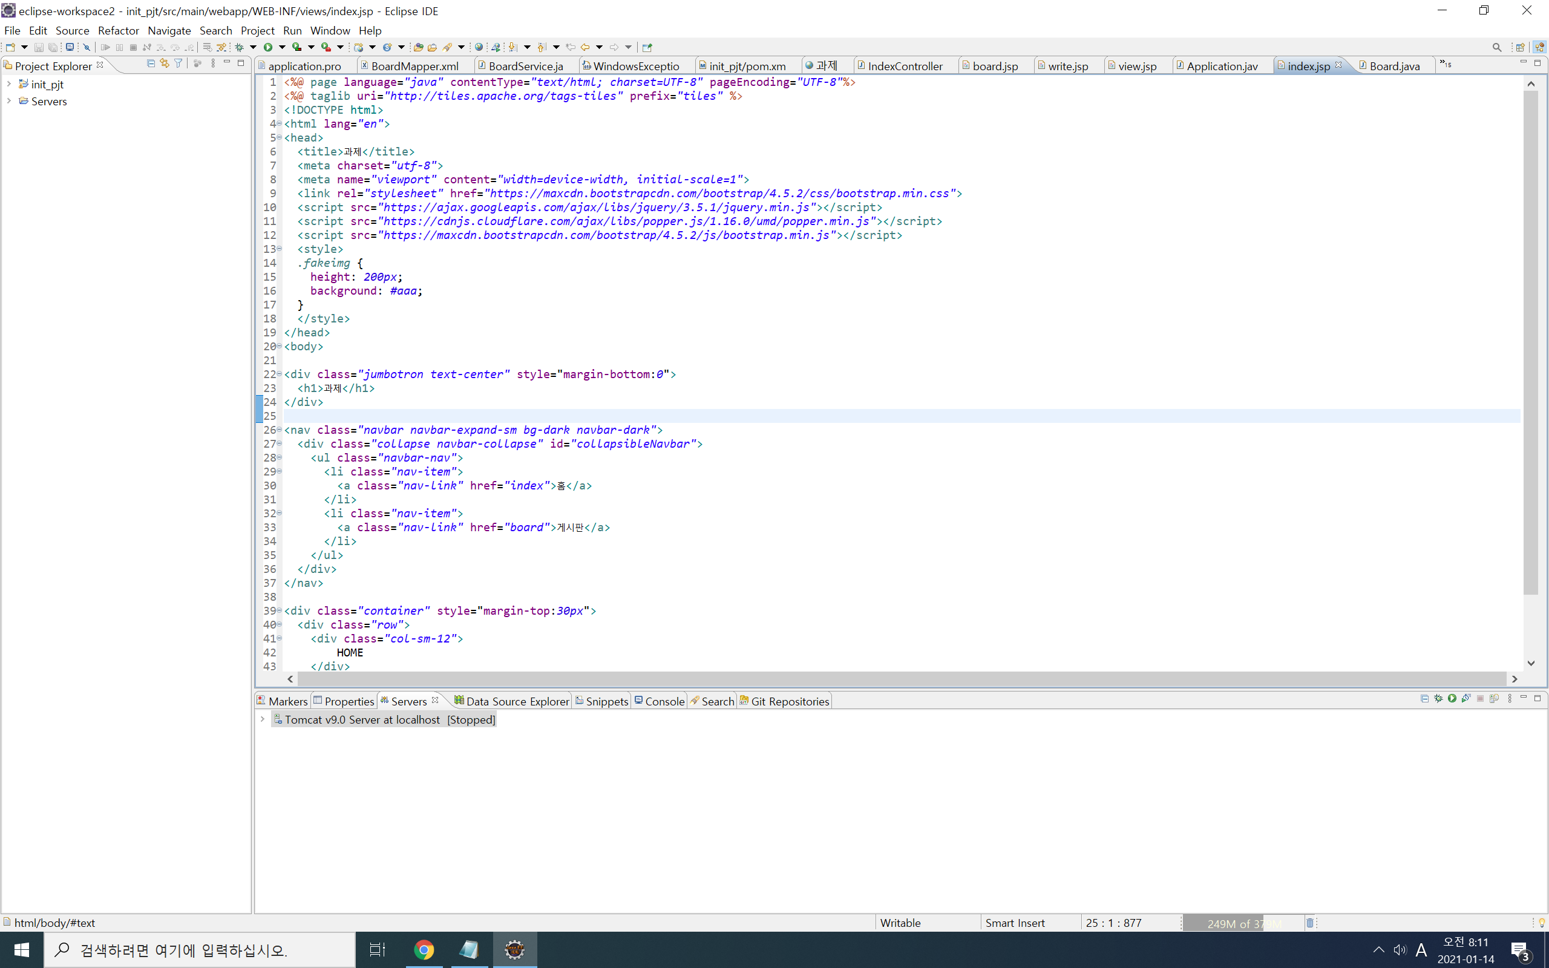Click the Save All toolbar icon
This screenshot has width=1549, height=968.
click(54, 47)
